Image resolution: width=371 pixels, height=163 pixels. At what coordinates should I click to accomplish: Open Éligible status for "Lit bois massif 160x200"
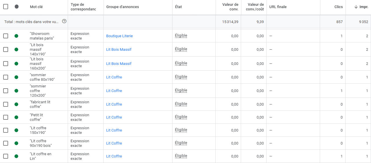tap(181, 63)
